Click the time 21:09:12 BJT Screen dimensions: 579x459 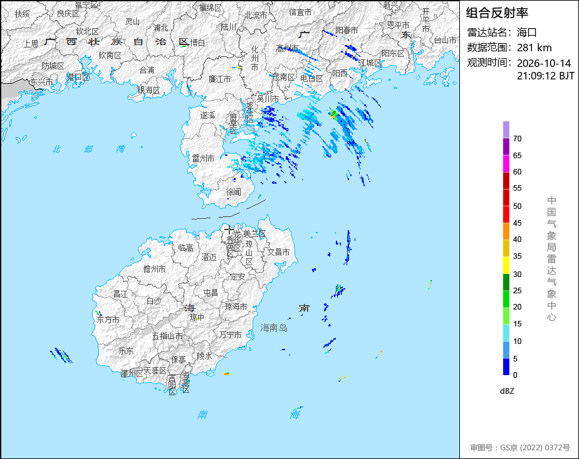click(545, 76)
